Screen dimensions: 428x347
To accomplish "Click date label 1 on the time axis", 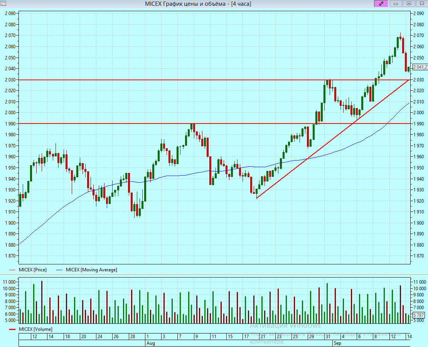I will [x=148, y=336].
